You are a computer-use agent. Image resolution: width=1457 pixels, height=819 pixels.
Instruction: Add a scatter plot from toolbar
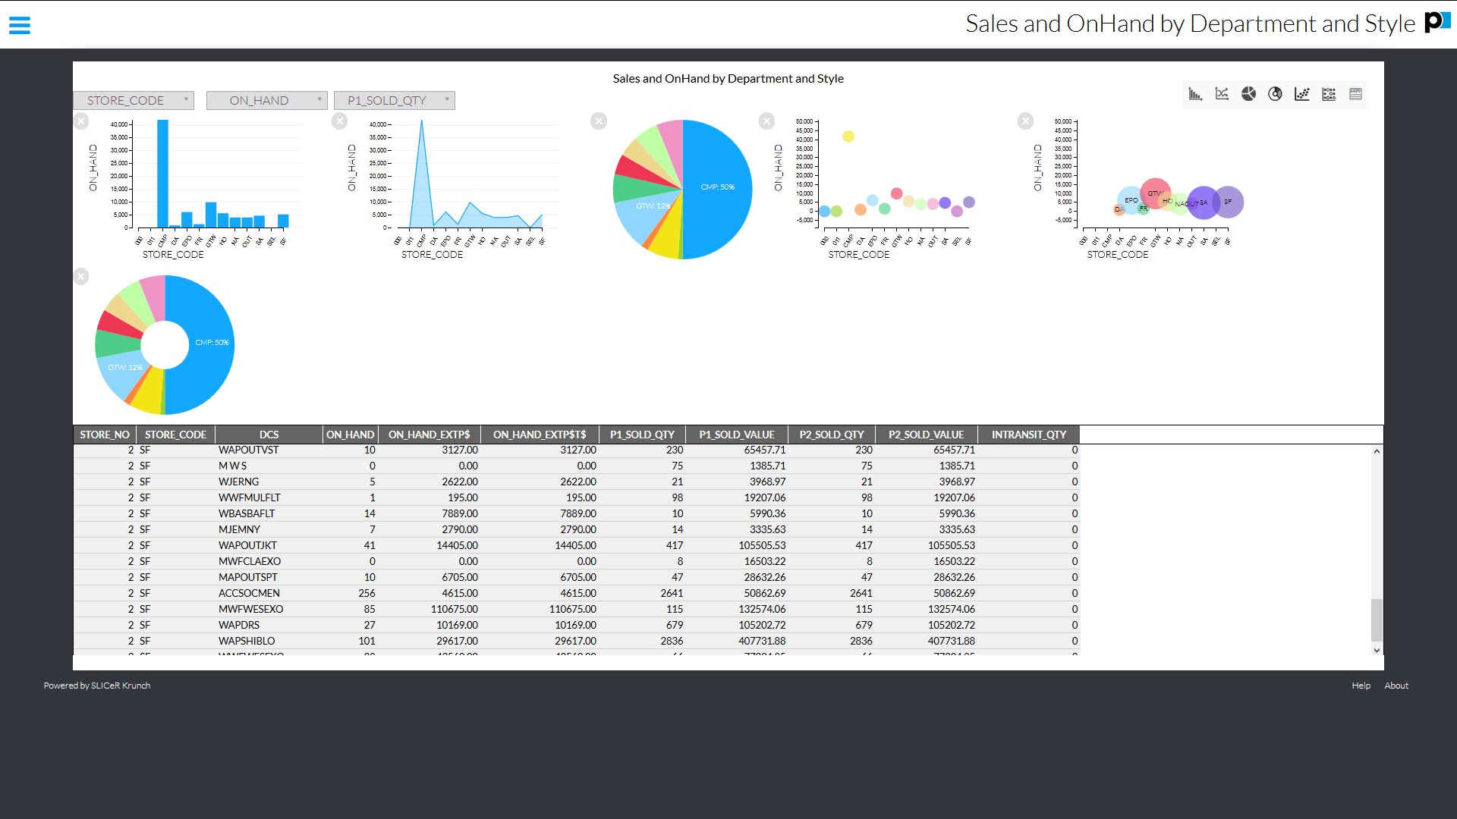pos(1302,94)
